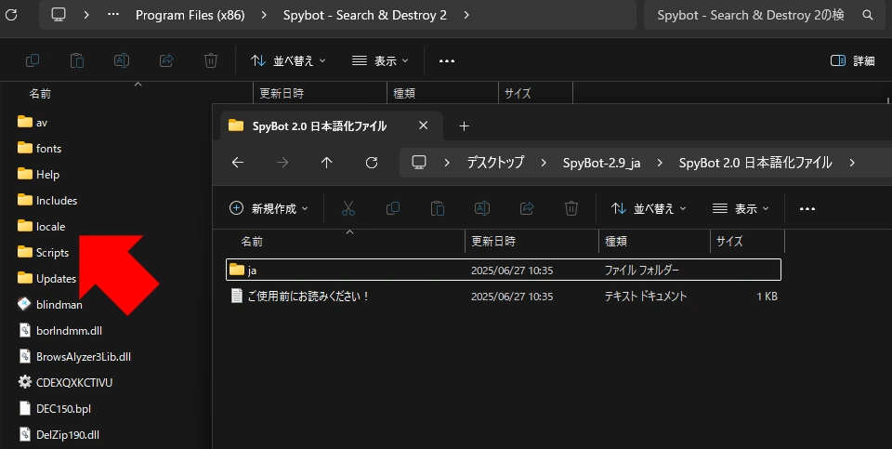
Task: Select CDEXQXKCTIVU file
Action: (65, 382)
